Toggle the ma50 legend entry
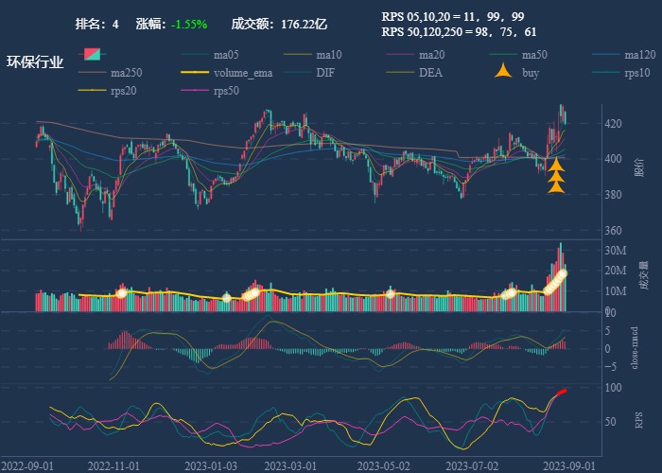The image size is (662, 473). [534, 55]
